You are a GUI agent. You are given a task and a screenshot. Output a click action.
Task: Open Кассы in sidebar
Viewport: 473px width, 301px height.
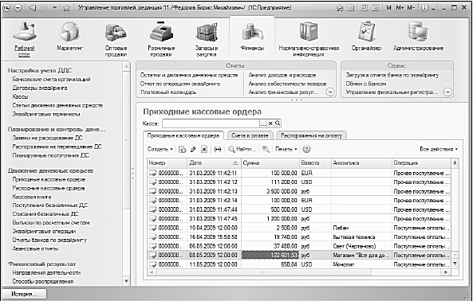pos(20,96)
